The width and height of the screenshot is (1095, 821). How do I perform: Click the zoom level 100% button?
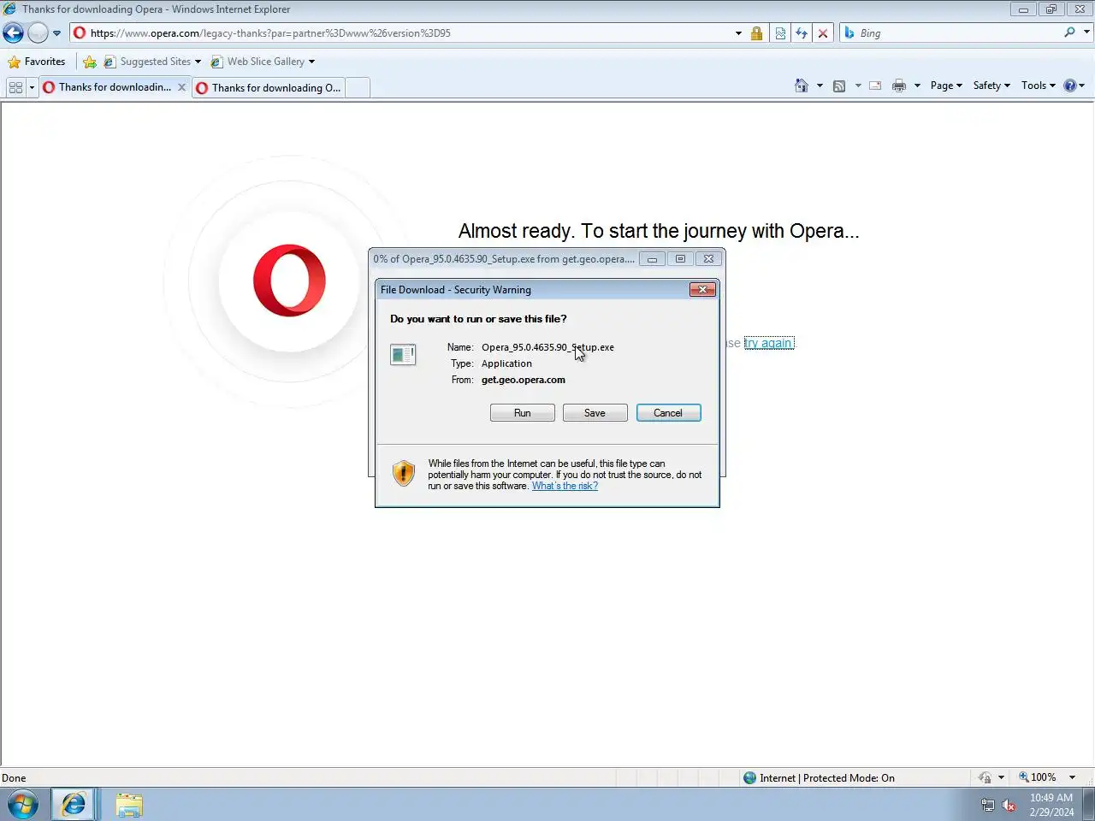pyautogui.click(x=1037, y=777)
